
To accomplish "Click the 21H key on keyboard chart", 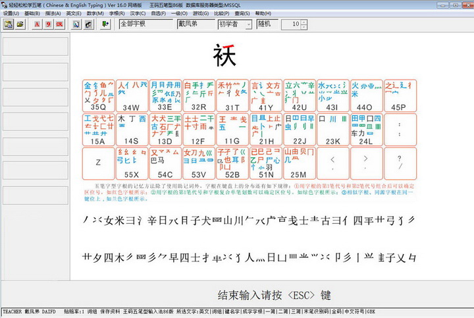I will pyautogui.click(x=266, y=130).
